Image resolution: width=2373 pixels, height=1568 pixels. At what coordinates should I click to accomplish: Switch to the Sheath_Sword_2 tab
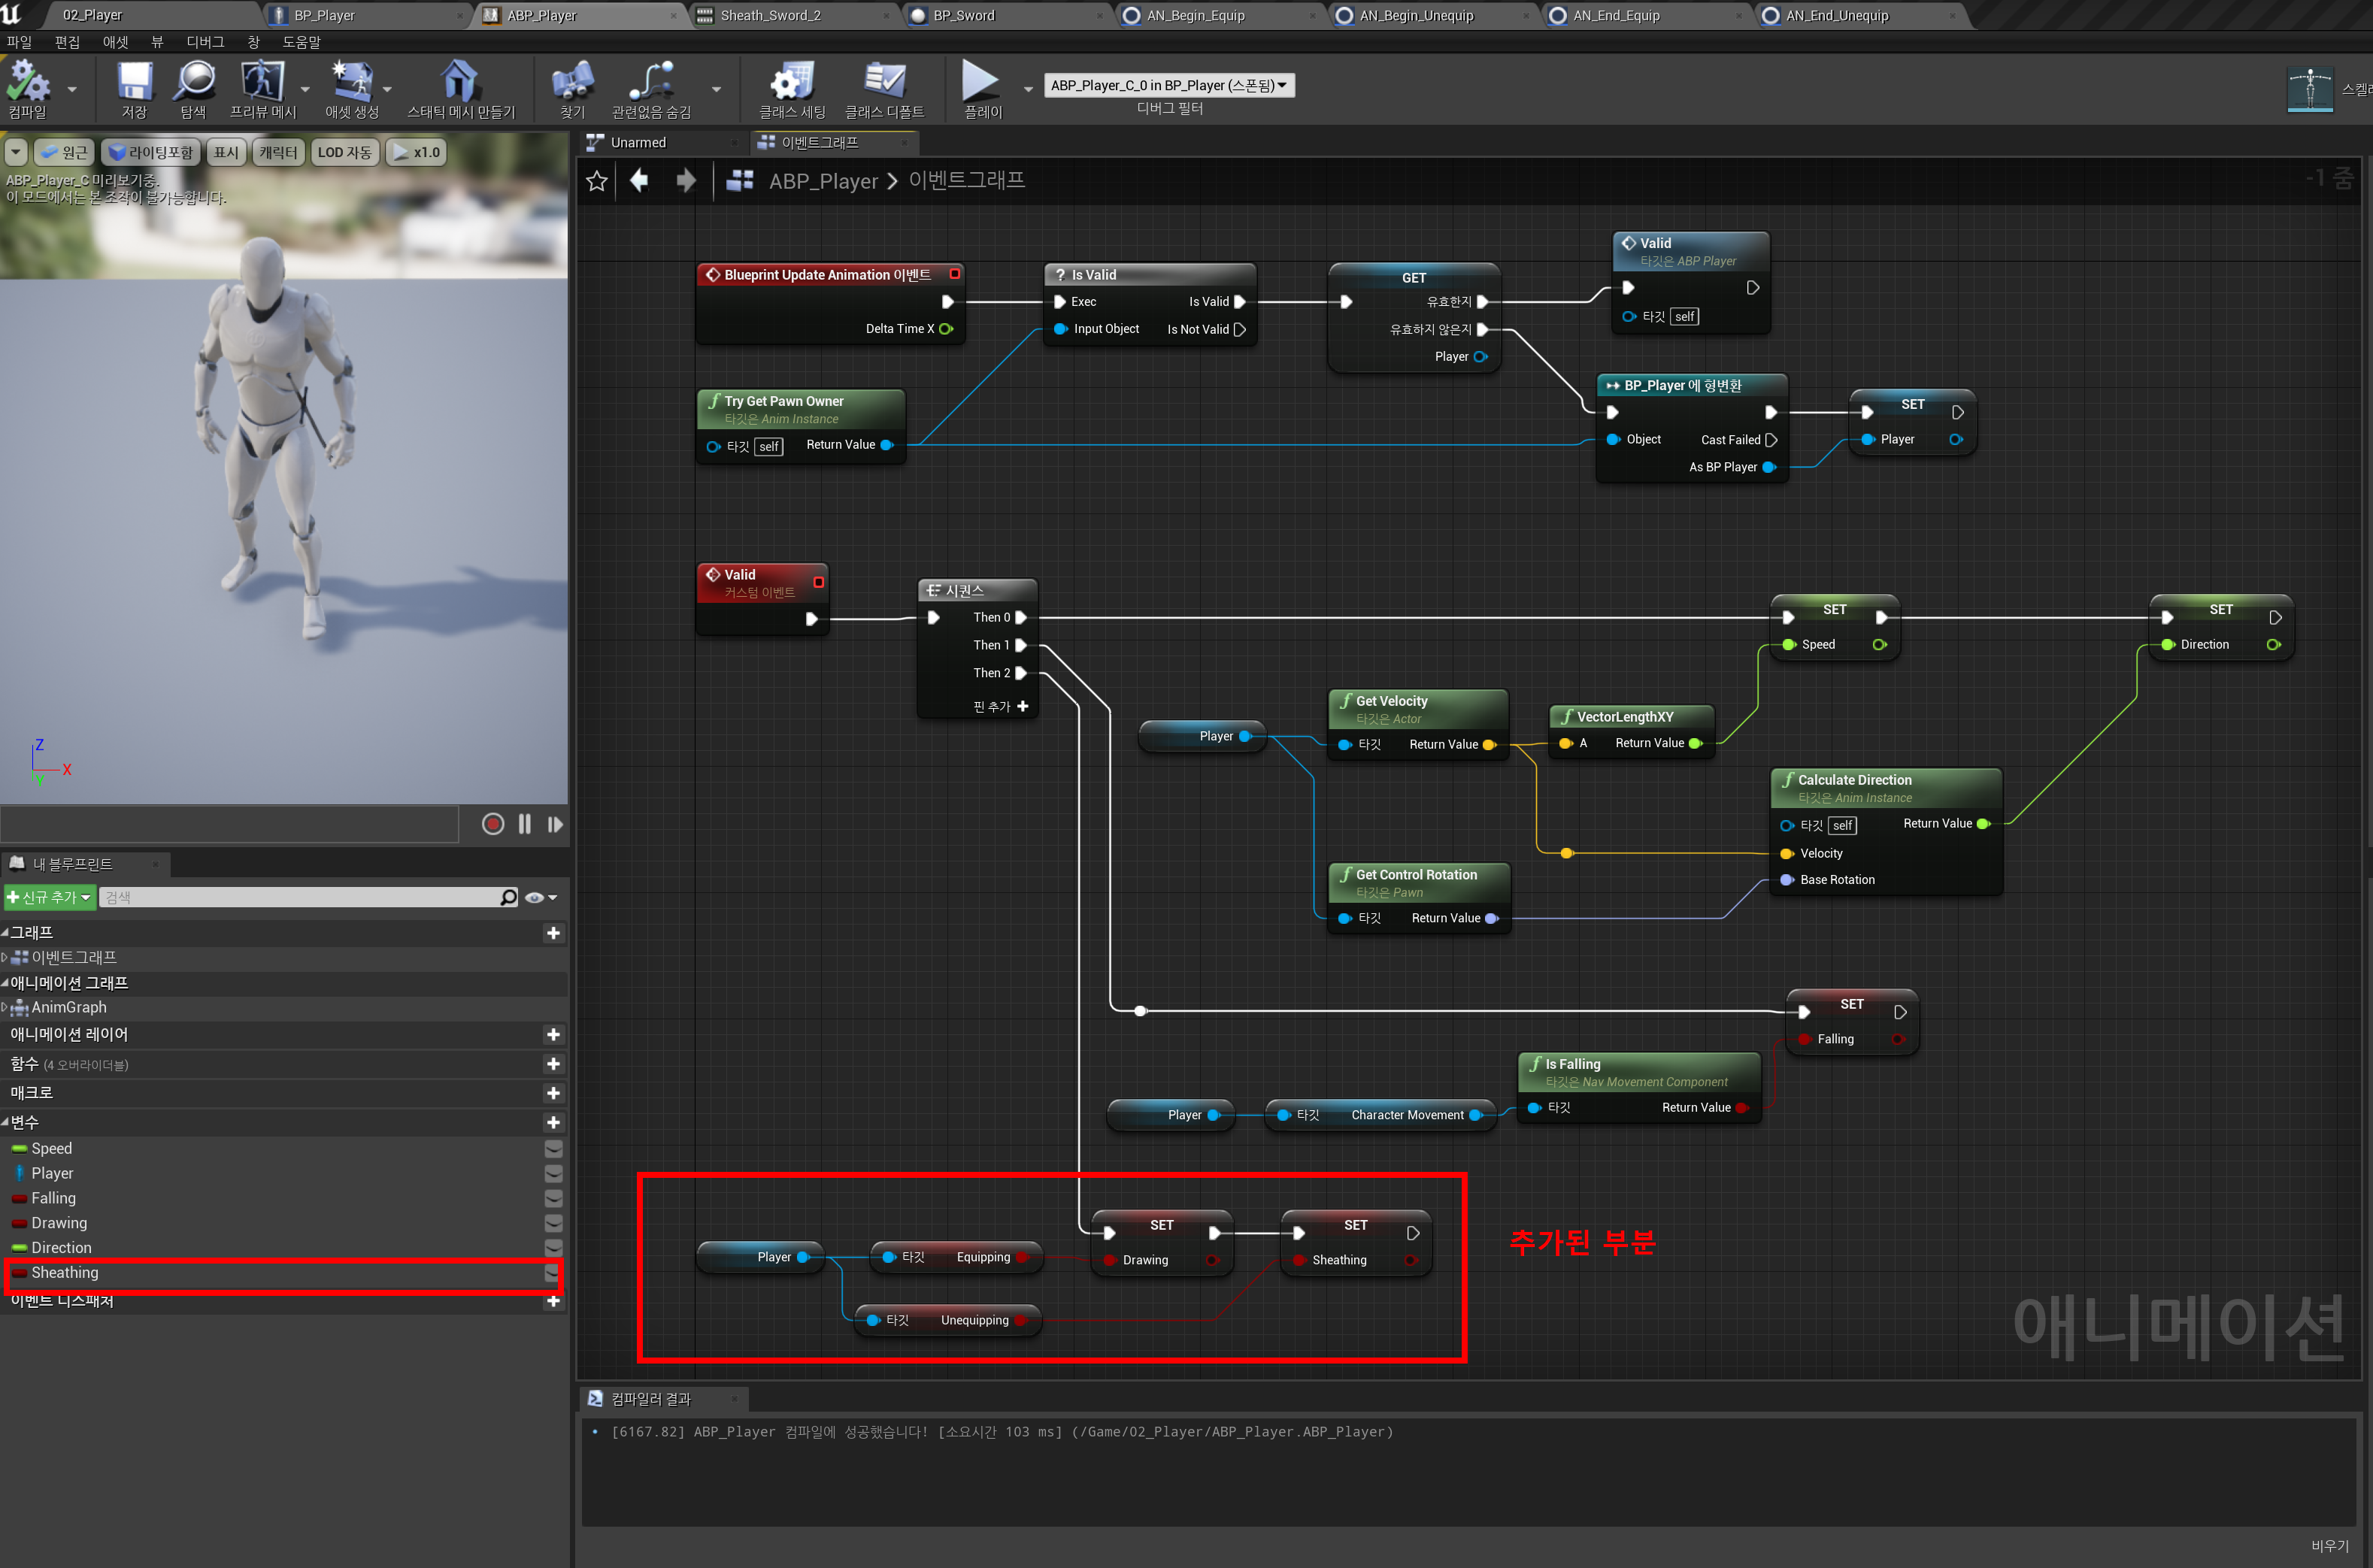(x=793, y=15)
